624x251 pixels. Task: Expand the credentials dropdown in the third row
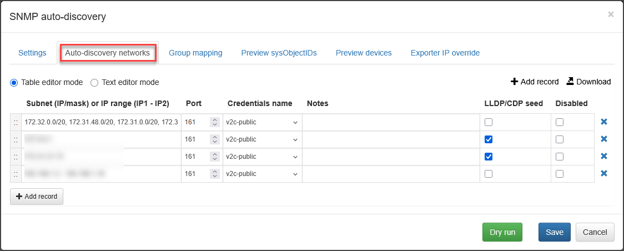(262, 157)
